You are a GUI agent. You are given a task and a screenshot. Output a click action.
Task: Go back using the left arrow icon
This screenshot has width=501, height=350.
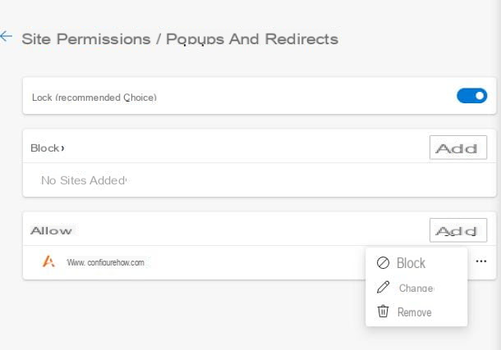tap(6, 36)
